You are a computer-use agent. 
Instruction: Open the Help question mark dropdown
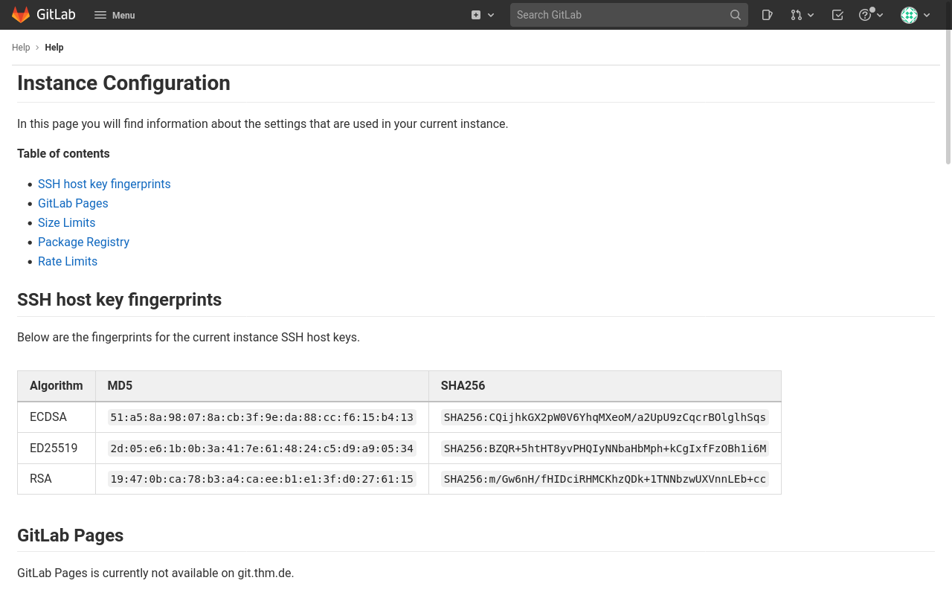[871, 15]
